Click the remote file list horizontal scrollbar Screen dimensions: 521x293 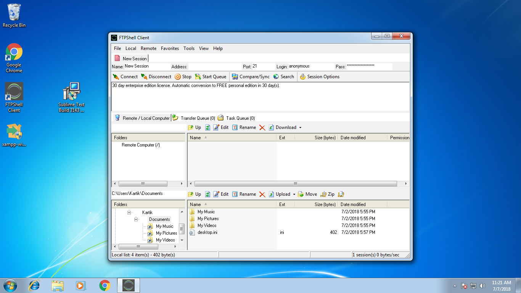click(x=295, y=184)
